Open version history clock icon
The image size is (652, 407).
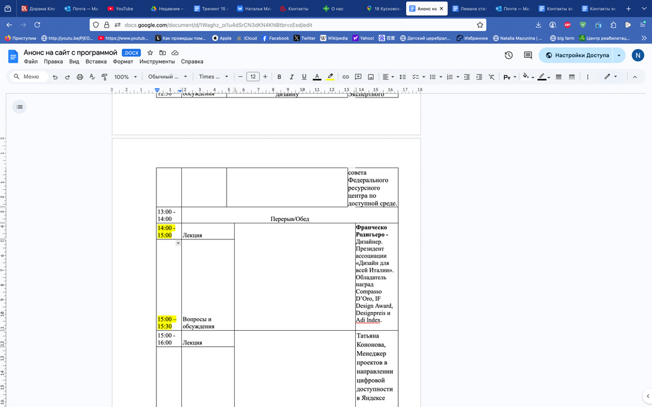point(509,55)
